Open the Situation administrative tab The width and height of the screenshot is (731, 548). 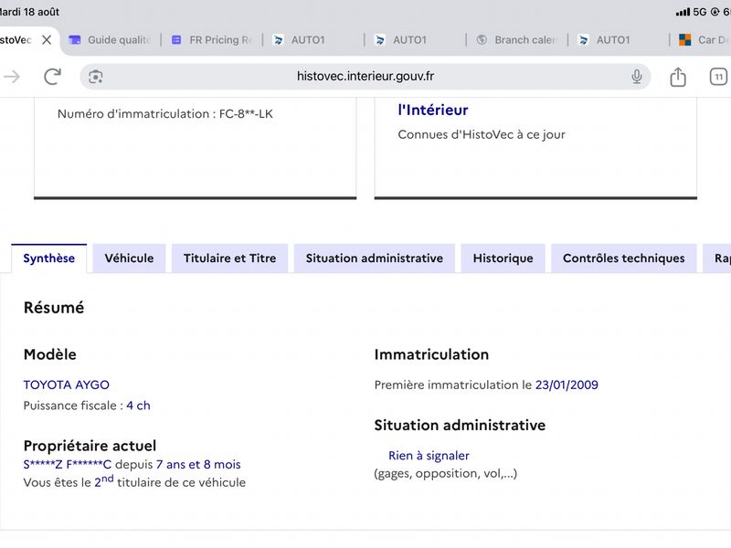coord(375,258)
